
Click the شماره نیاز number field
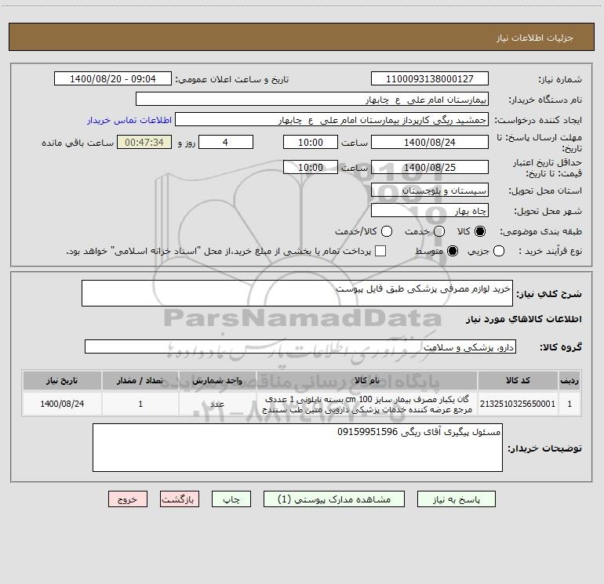click(x=430, y=78)
